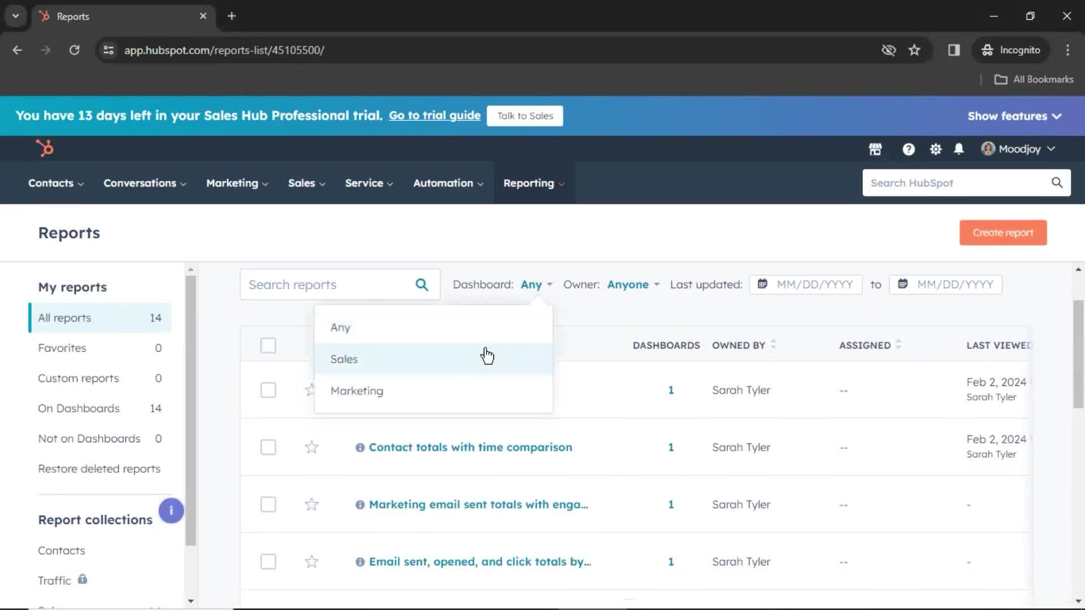The image size is (1085, 610).
Task: Expand the Reporting navigation menu
Action: (534, 183)
